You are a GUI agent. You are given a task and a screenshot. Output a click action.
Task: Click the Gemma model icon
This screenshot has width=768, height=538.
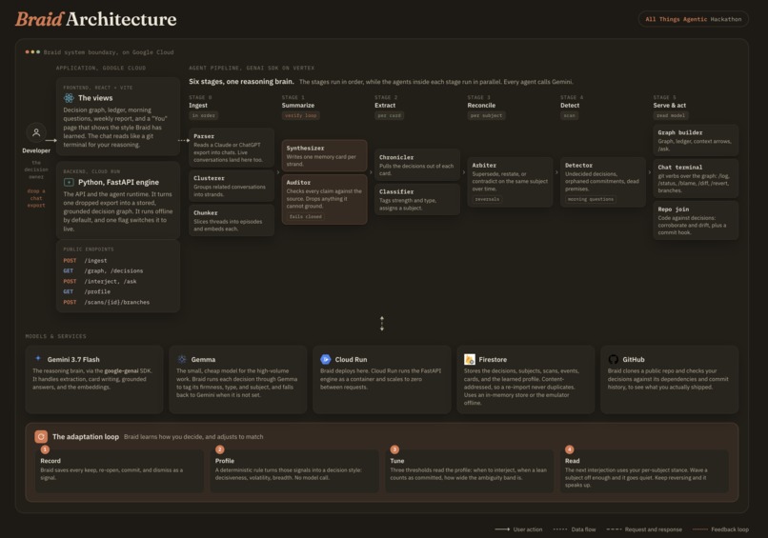pyautogui.click(x=182, y=359)
